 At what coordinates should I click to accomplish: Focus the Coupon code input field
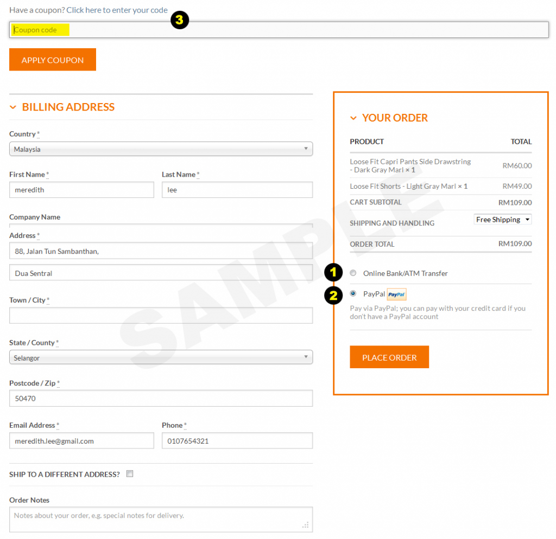click(279, 30)
